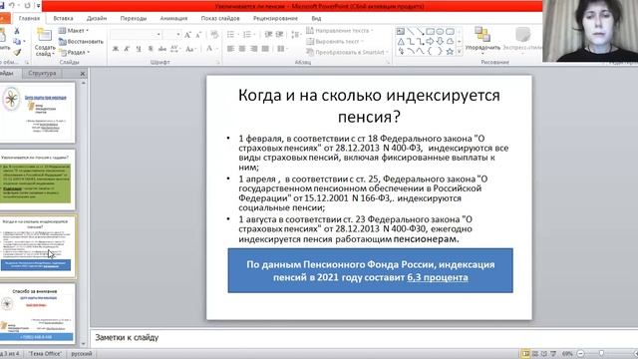Click Преобразовать в SmartArt button
638x359 pixels.
pyautogui.click(x=347, y=52)
